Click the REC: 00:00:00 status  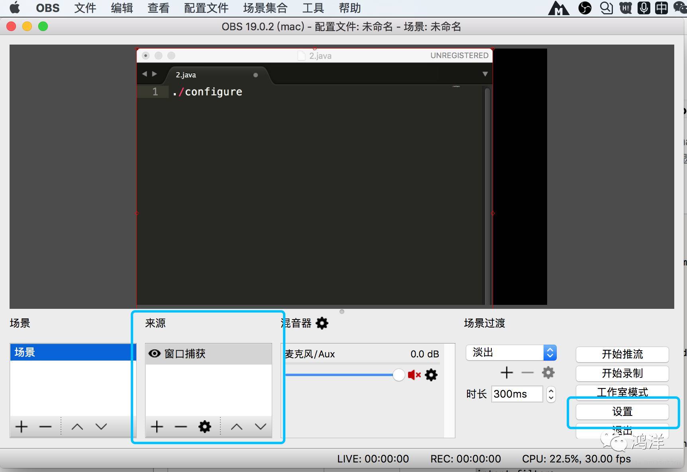tap(465, 459)
